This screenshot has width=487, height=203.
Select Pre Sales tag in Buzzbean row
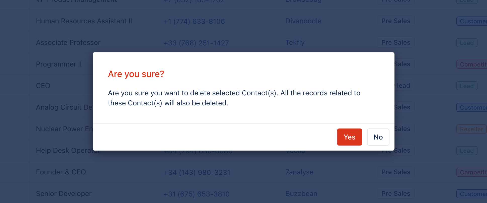(396, 193)
